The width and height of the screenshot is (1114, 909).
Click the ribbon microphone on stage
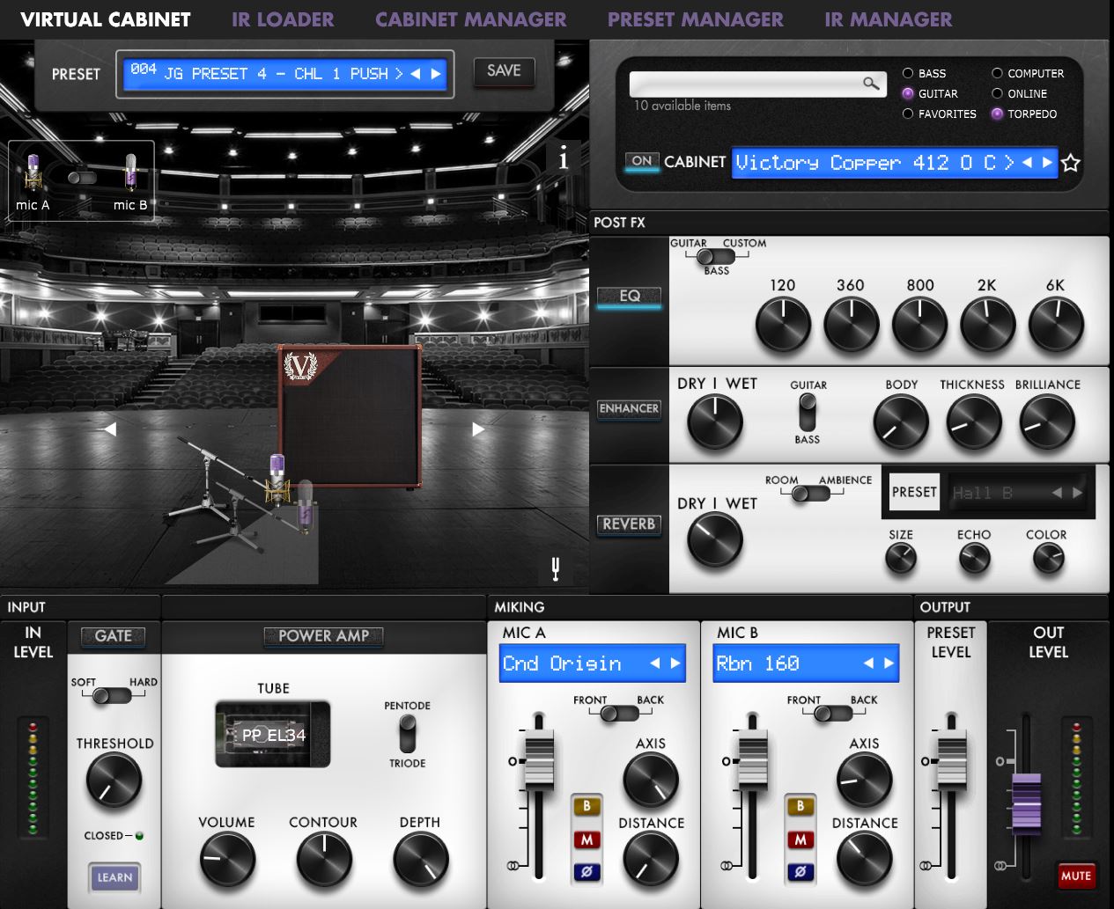click(x=305, y=506)
